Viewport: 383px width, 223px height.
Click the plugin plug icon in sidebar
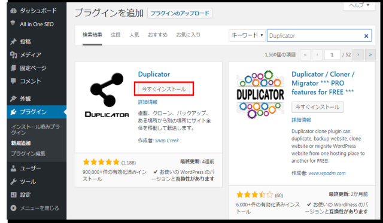click(x=13, y=112)
